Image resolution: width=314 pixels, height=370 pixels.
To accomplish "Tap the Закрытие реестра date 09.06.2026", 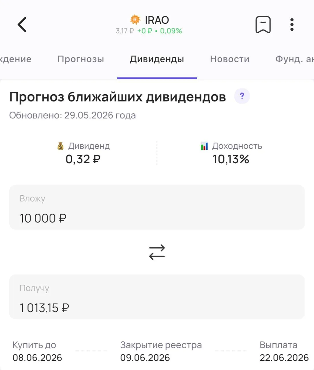I will coord(145,358).
